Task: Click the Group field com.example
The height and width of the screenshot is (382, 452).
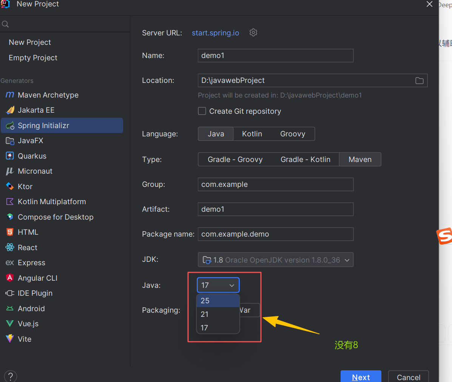Action: [276, 184]
